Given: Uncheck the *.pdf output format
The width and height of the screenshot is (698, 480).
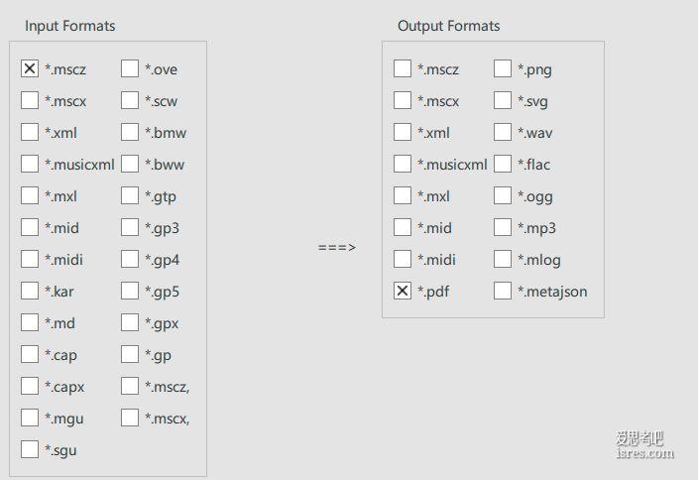Looking at the screenshot, I should click(x=402, y=291).
